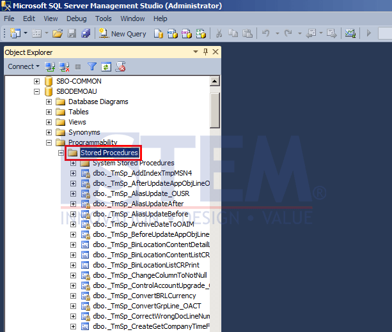Click the Navigate Forward icon
This screenshot has width=392, height=332.
(332, 33)
